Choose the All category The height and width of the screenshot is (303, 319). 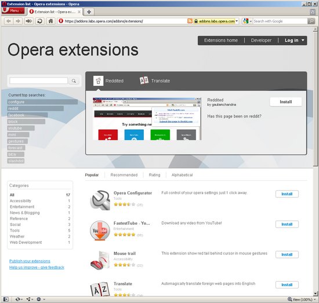pos(40,195)
